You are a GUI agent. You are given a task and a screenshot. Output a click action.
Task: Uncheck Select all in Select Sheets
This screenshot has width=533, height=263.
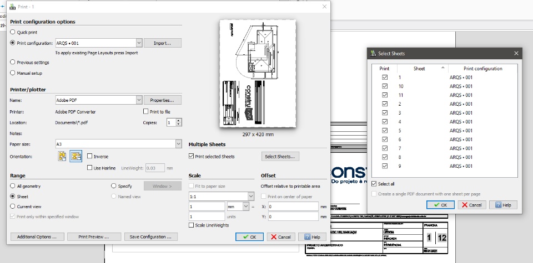click(x=374, y=184)
